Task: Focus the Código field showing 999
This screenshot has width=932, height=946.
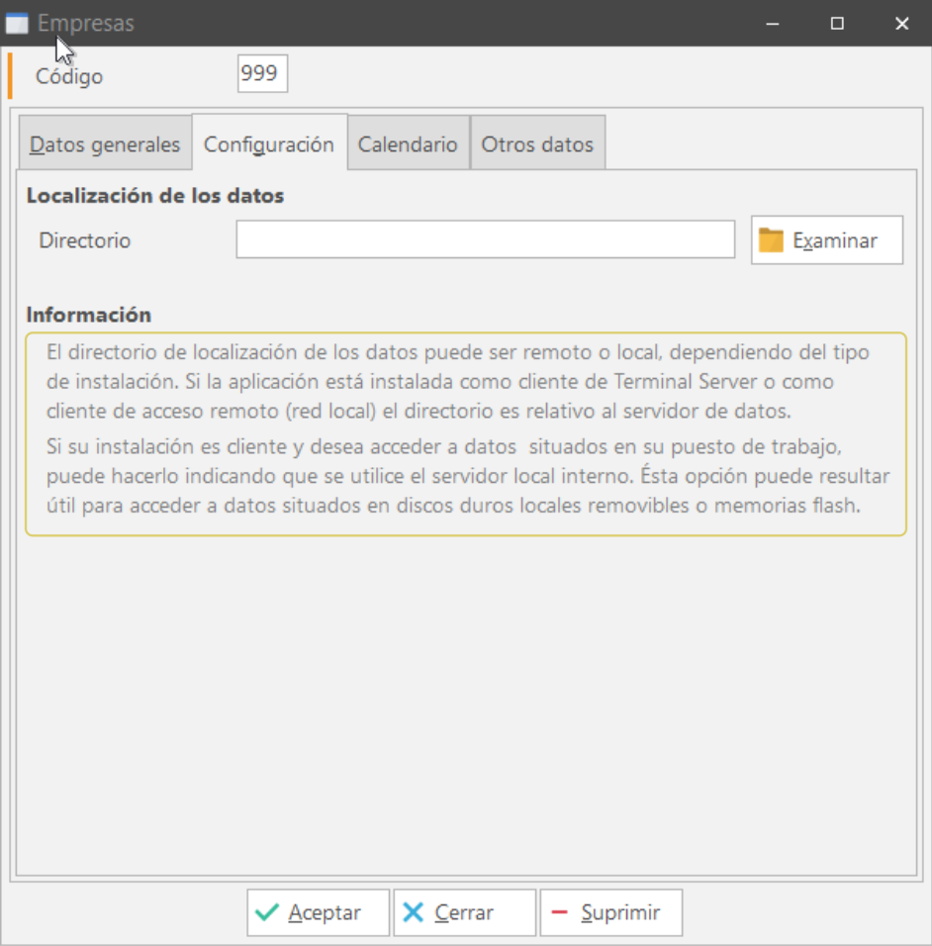Action: point(262,75)
